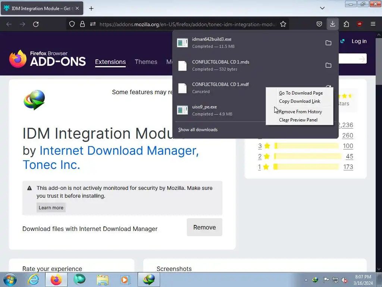Click the 1-star rating bar

307,167
